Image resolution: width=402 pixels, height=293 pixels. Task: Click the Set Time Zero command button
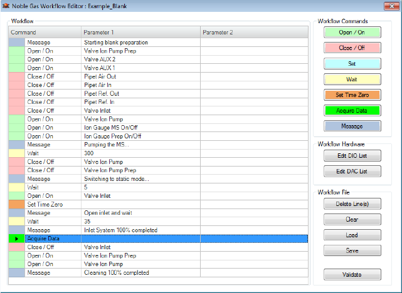[x=352, y=95]
